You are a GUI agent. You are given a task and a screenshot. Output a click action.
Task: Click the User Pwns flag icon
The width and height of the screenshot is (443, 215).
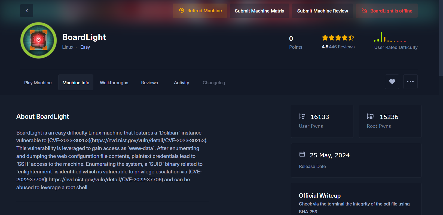pos(302,117)
